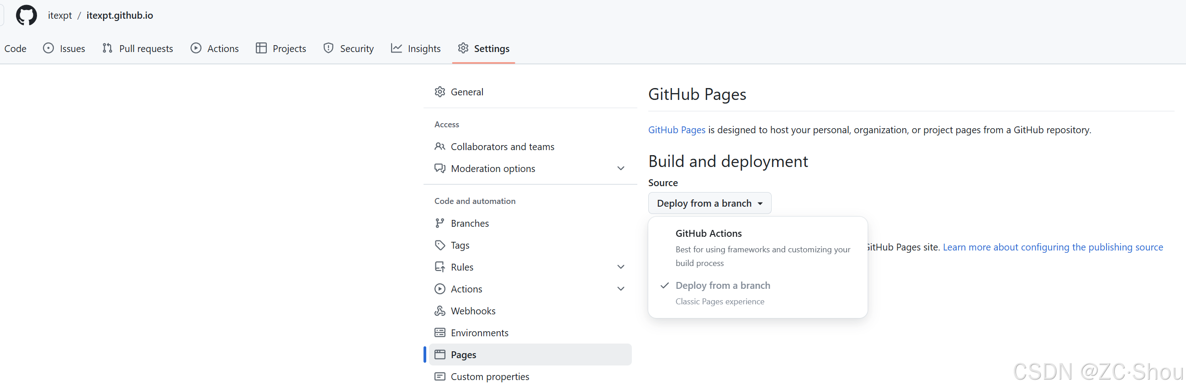Choose the checked Deploy from a branch option
Screen dimensions: 1186x391
click(722, 286)
